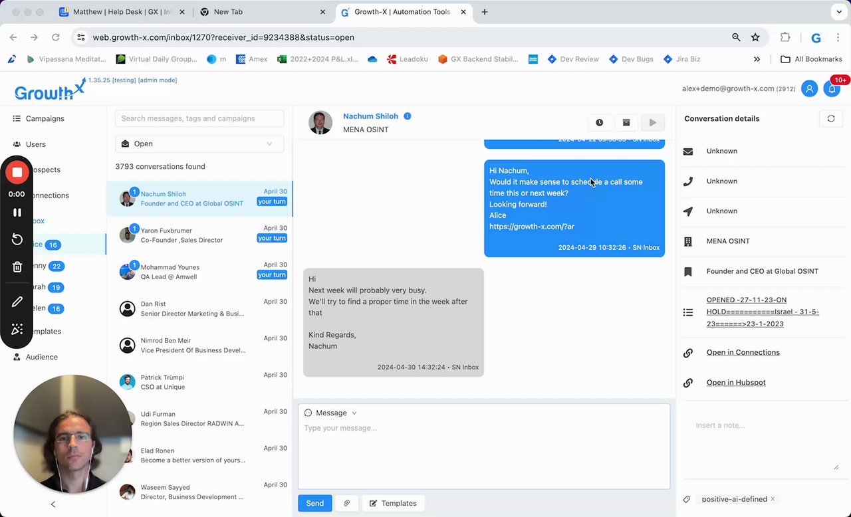Stop recording with the red stop button
Viewport: 851px width, 517px height.
pos(17,173)
